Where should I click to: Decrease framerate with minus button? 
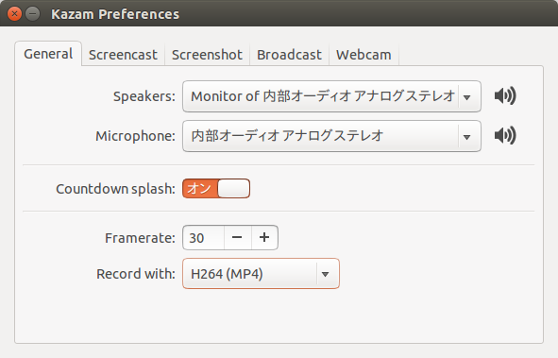click(237, 237)
